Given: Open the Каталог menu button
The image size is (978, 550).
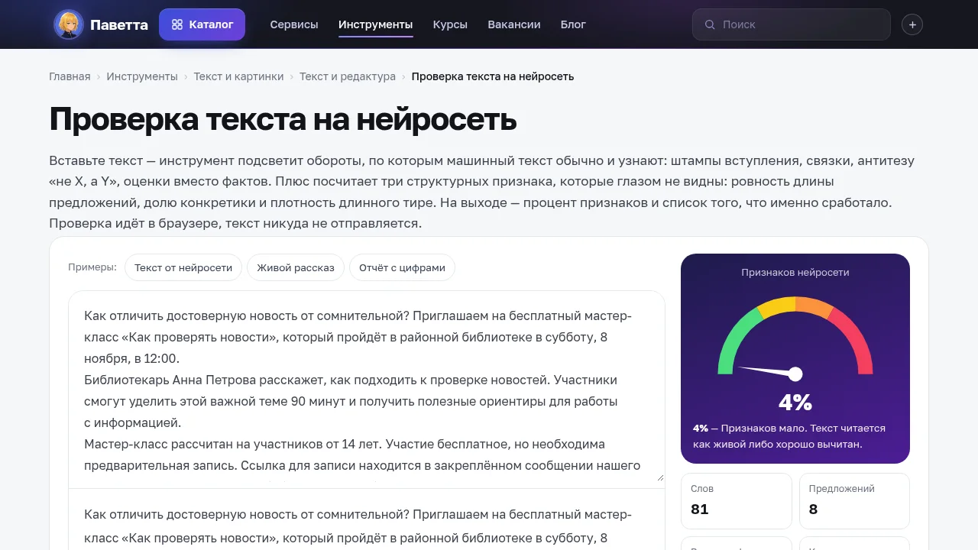Looking at the screenshot, I should 202,24.
